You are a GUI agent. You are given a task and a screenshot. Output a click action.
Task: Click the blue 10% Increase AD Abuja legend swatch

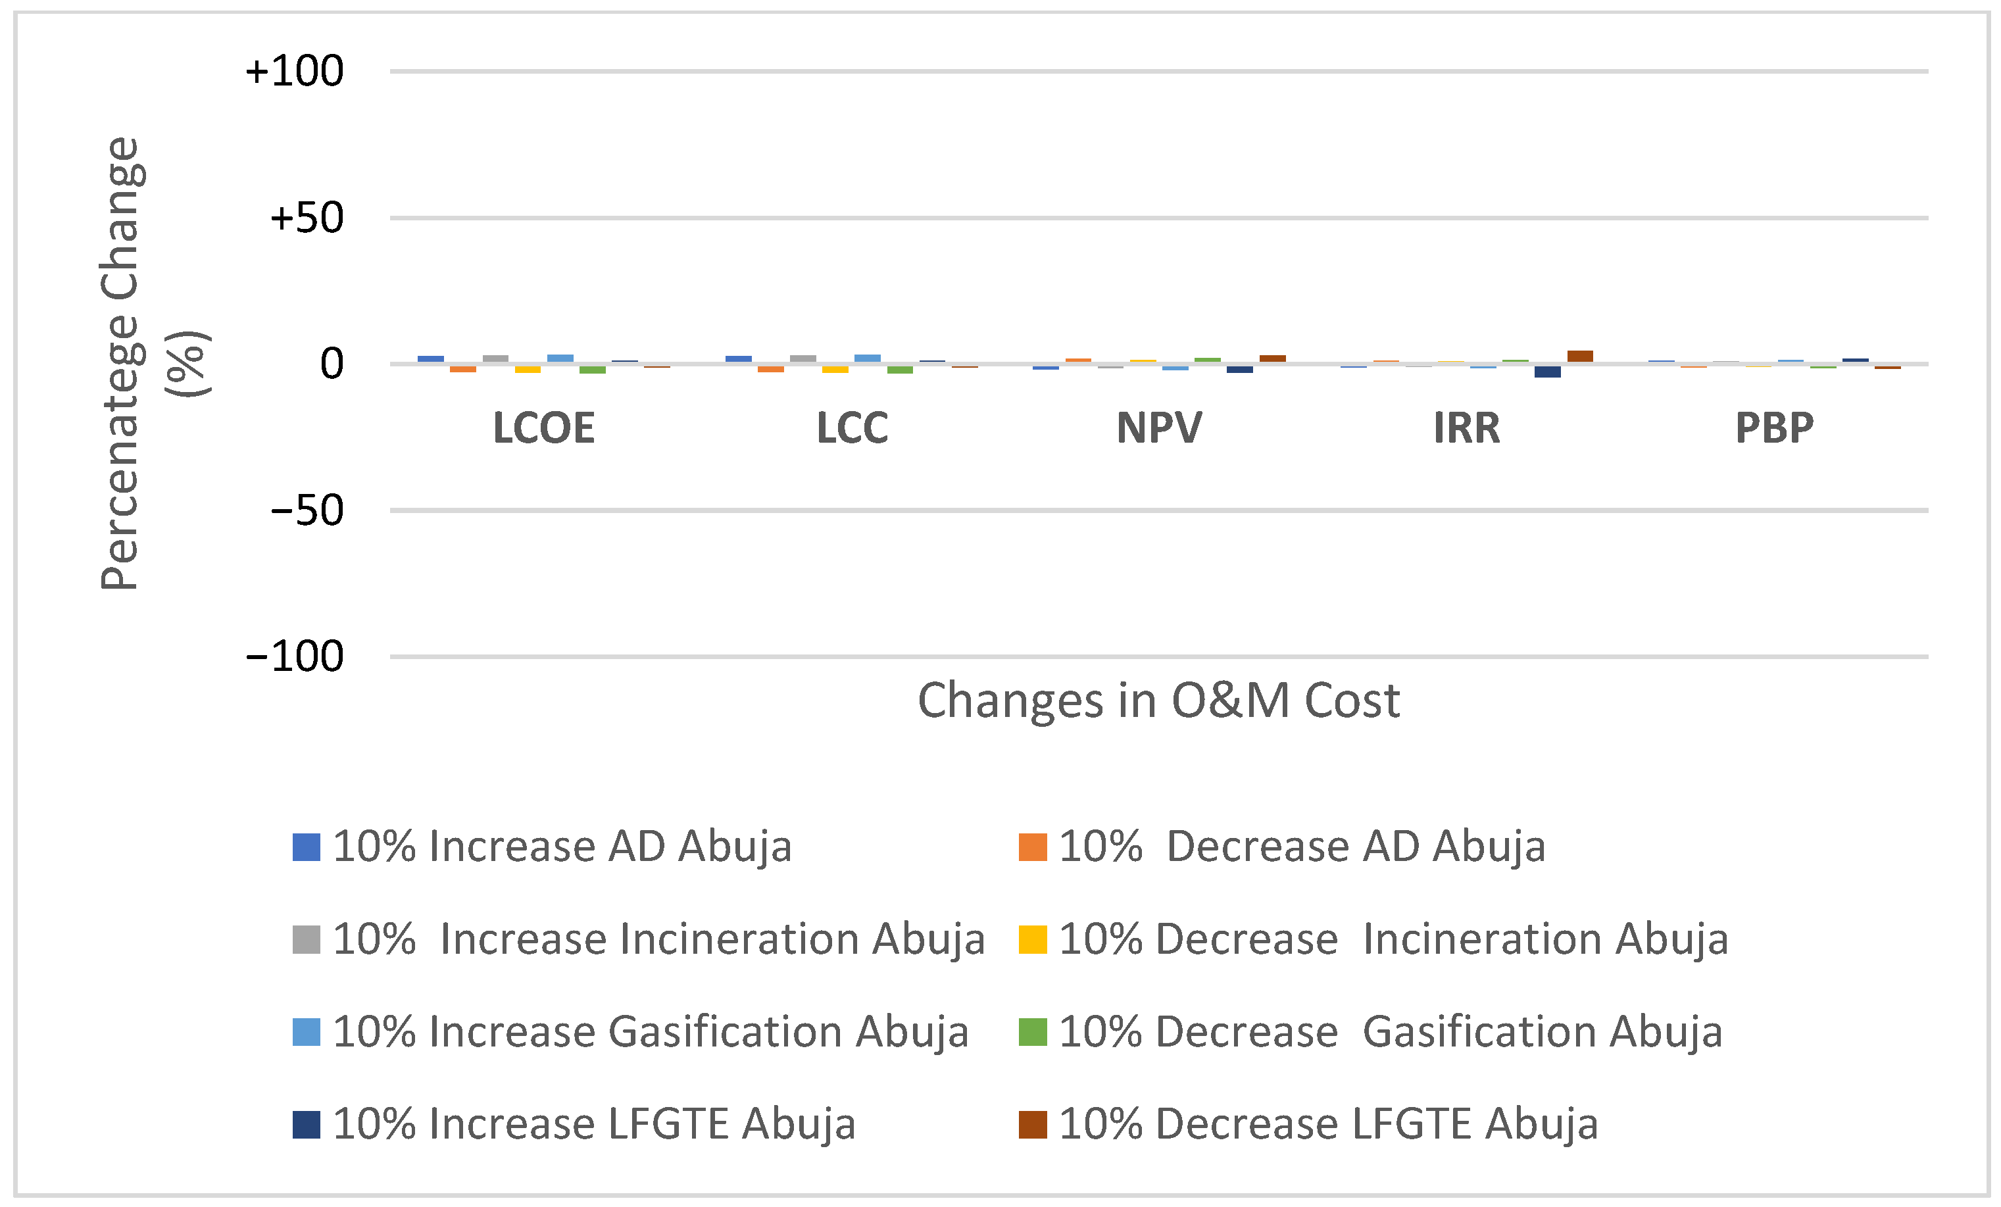coord(306,847)
